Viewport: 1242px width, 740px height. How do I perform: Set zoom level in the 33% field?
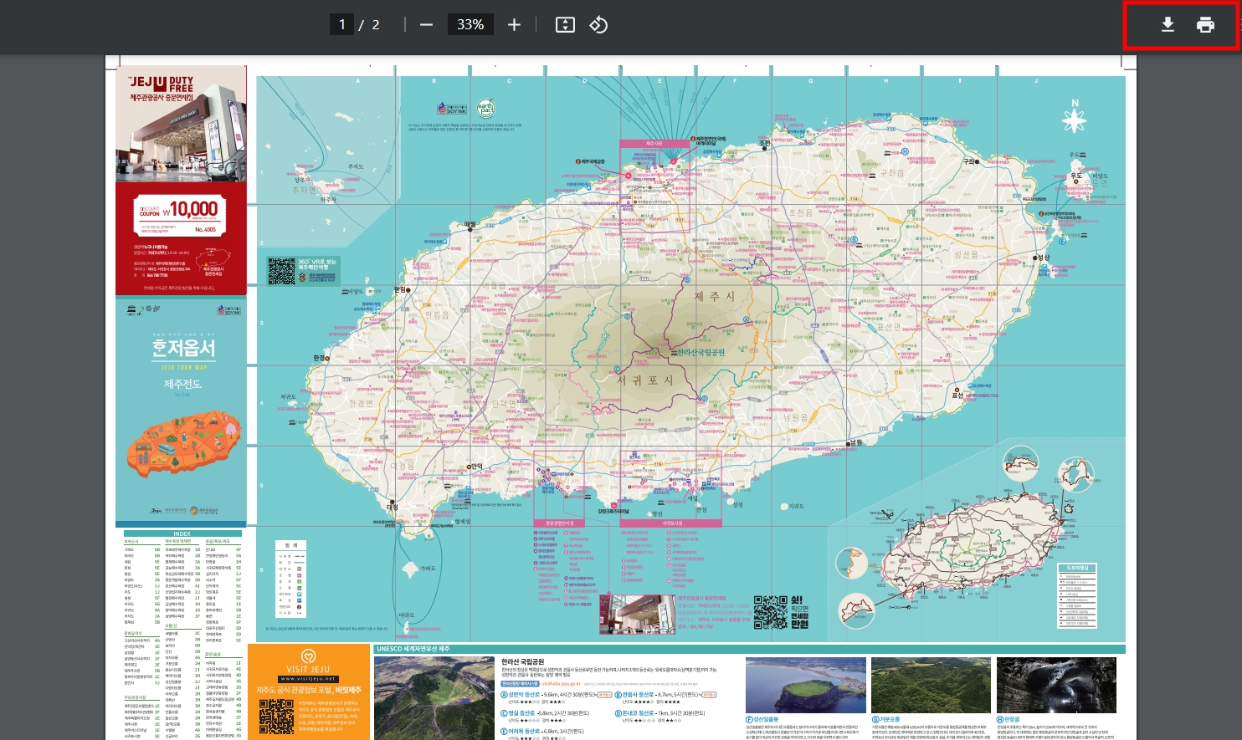[x=470, y=24]
